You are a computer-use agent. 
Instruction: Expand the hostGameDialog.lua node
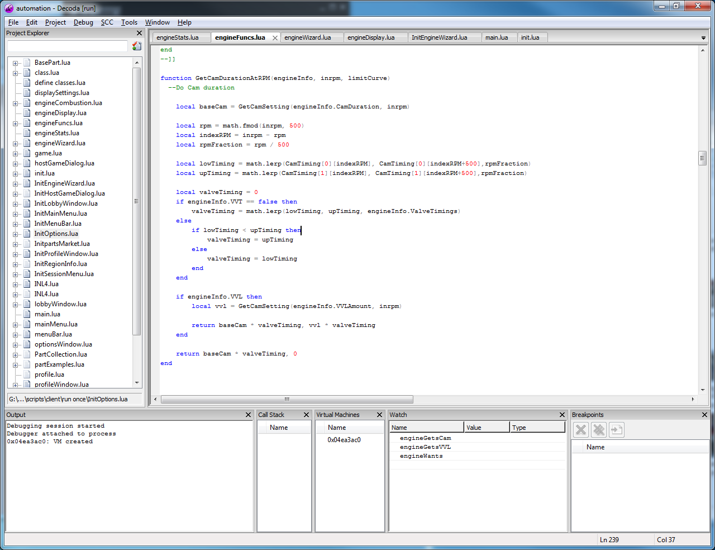coord(16,164)
